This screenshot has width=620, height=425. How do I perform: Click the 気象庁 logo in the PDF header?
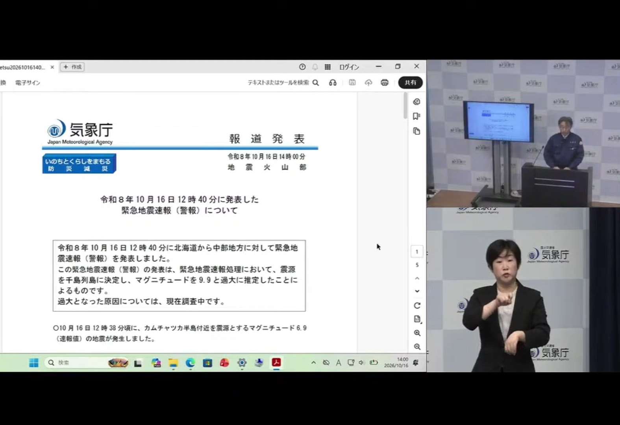(80, 132)
